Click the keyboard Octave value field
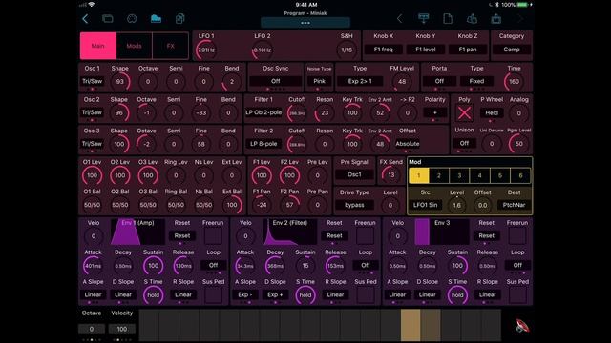611x343 pixels. click(92, 329)
